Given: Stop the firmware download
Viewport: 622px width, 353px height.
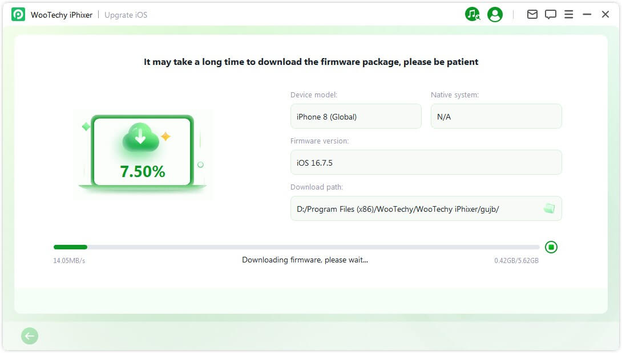Looking at the screenshot, I should pyautogui.click(x=551, y=247).
